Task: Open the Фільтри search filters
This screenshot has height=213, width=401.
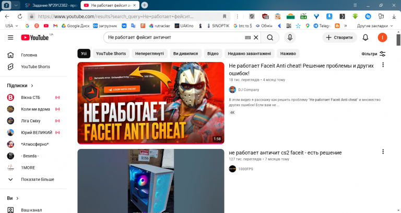Action: 373,54
